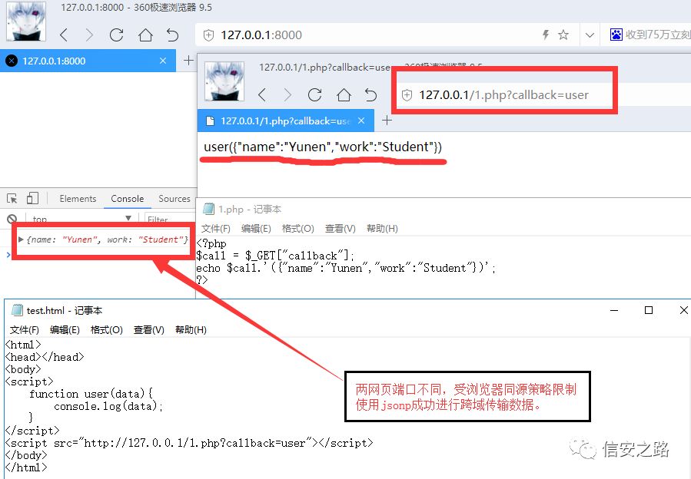Toggle lightning speed mode icon in address bar
691x479 pixels.
[546, 35]
